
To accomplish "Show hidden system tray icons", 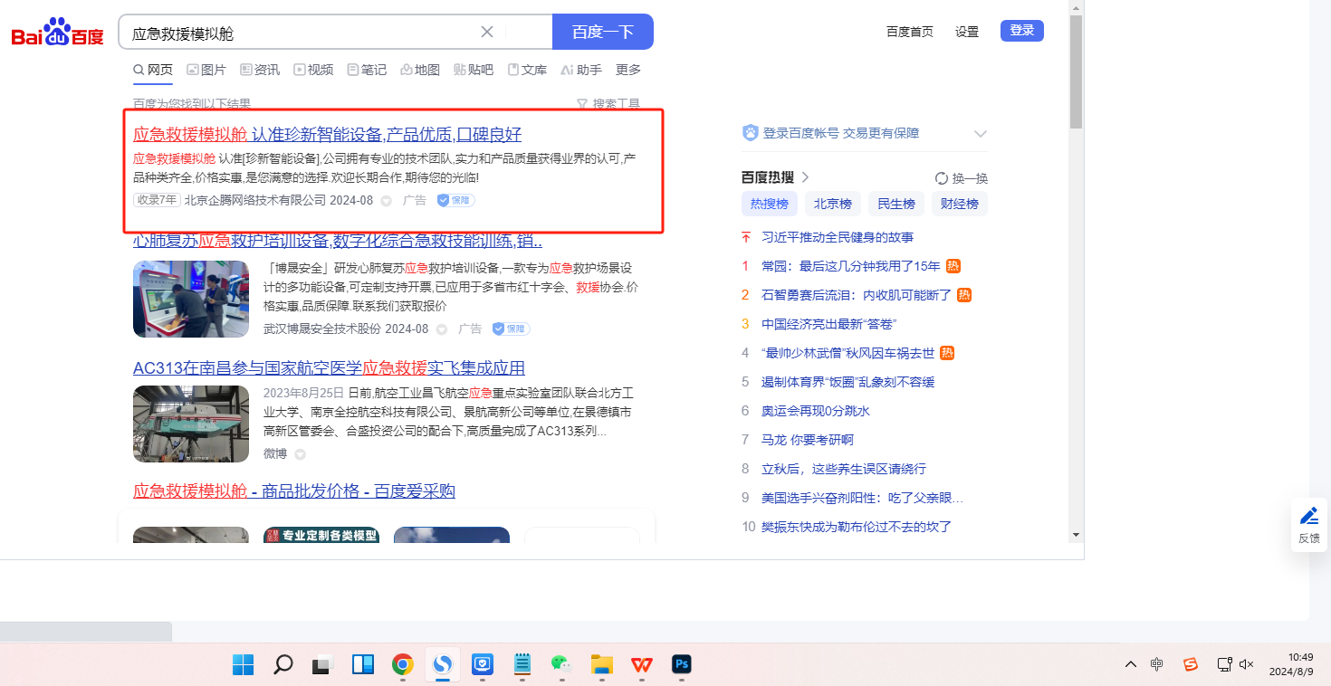I will [x=1130, y=664].
